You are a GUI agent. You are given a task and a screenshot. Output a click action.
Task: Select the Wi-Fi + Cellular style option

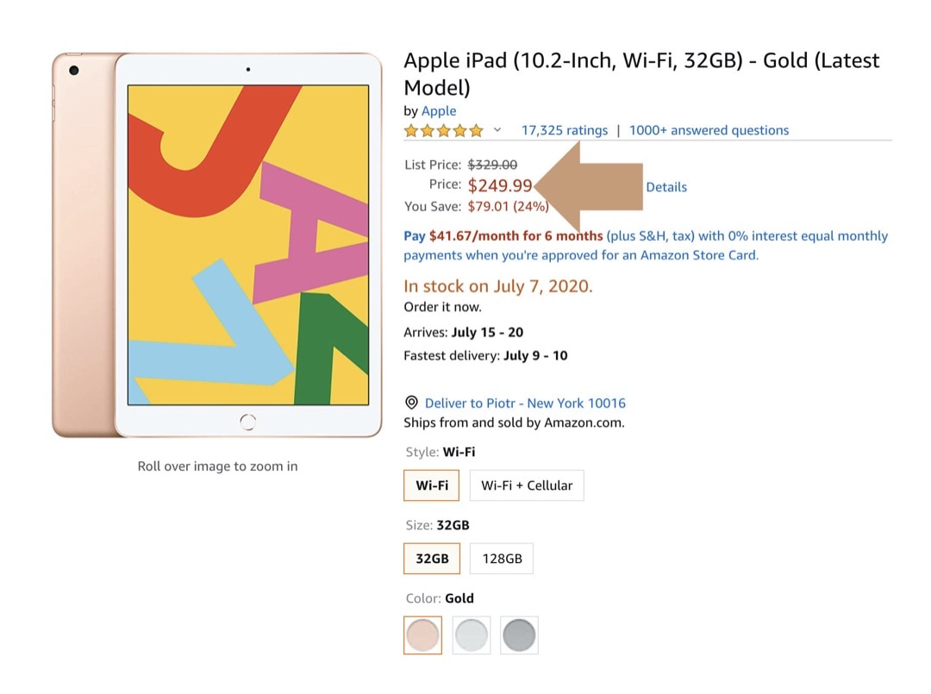[x=527, y=485]
